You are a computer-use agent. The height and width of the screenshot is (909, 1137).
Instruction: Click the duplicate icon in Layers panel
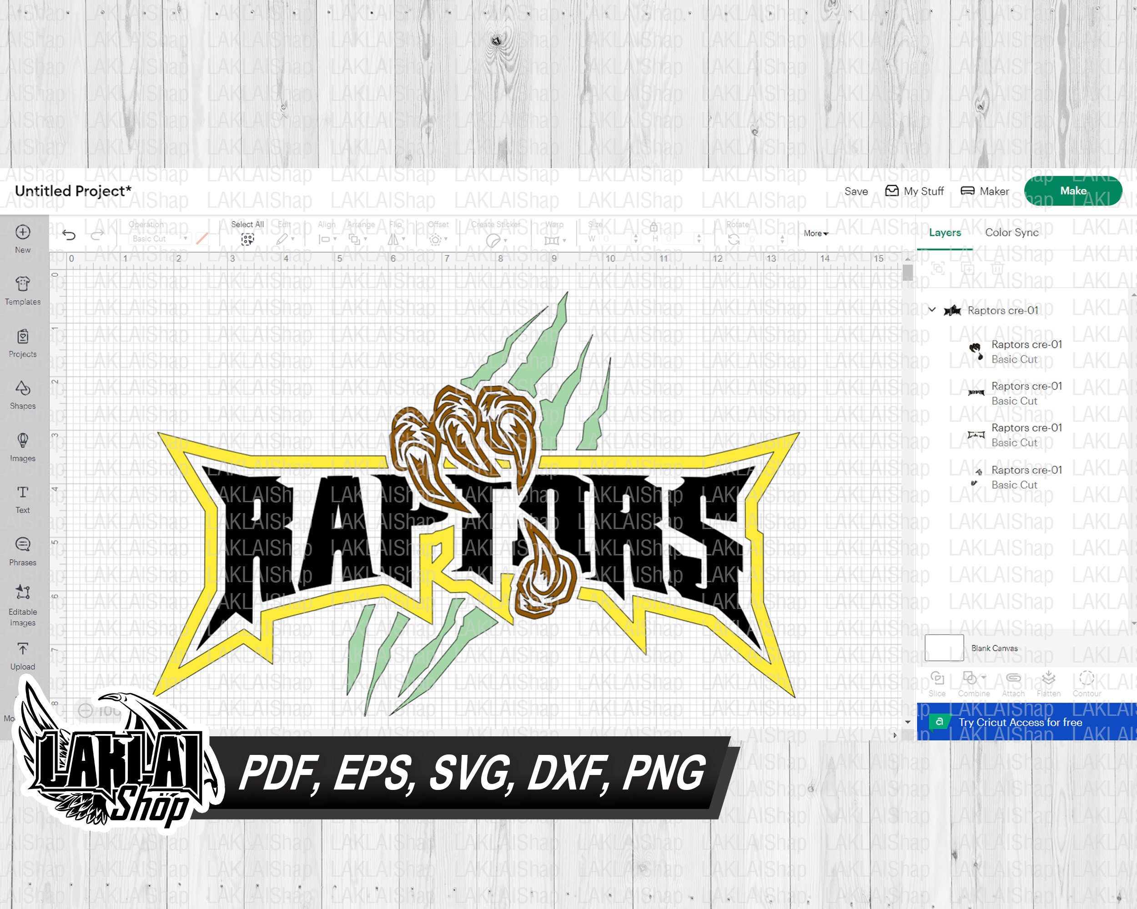coord(968,268)
